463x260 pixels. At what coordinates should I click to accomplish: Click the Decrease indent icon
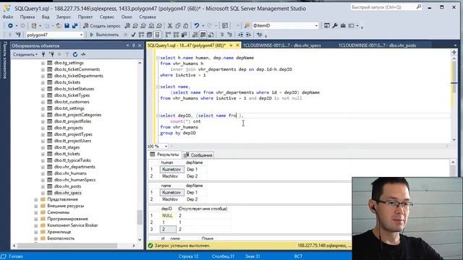(241, 35)
